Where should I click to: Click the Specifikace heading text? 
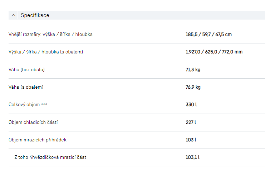click(35, 15)
